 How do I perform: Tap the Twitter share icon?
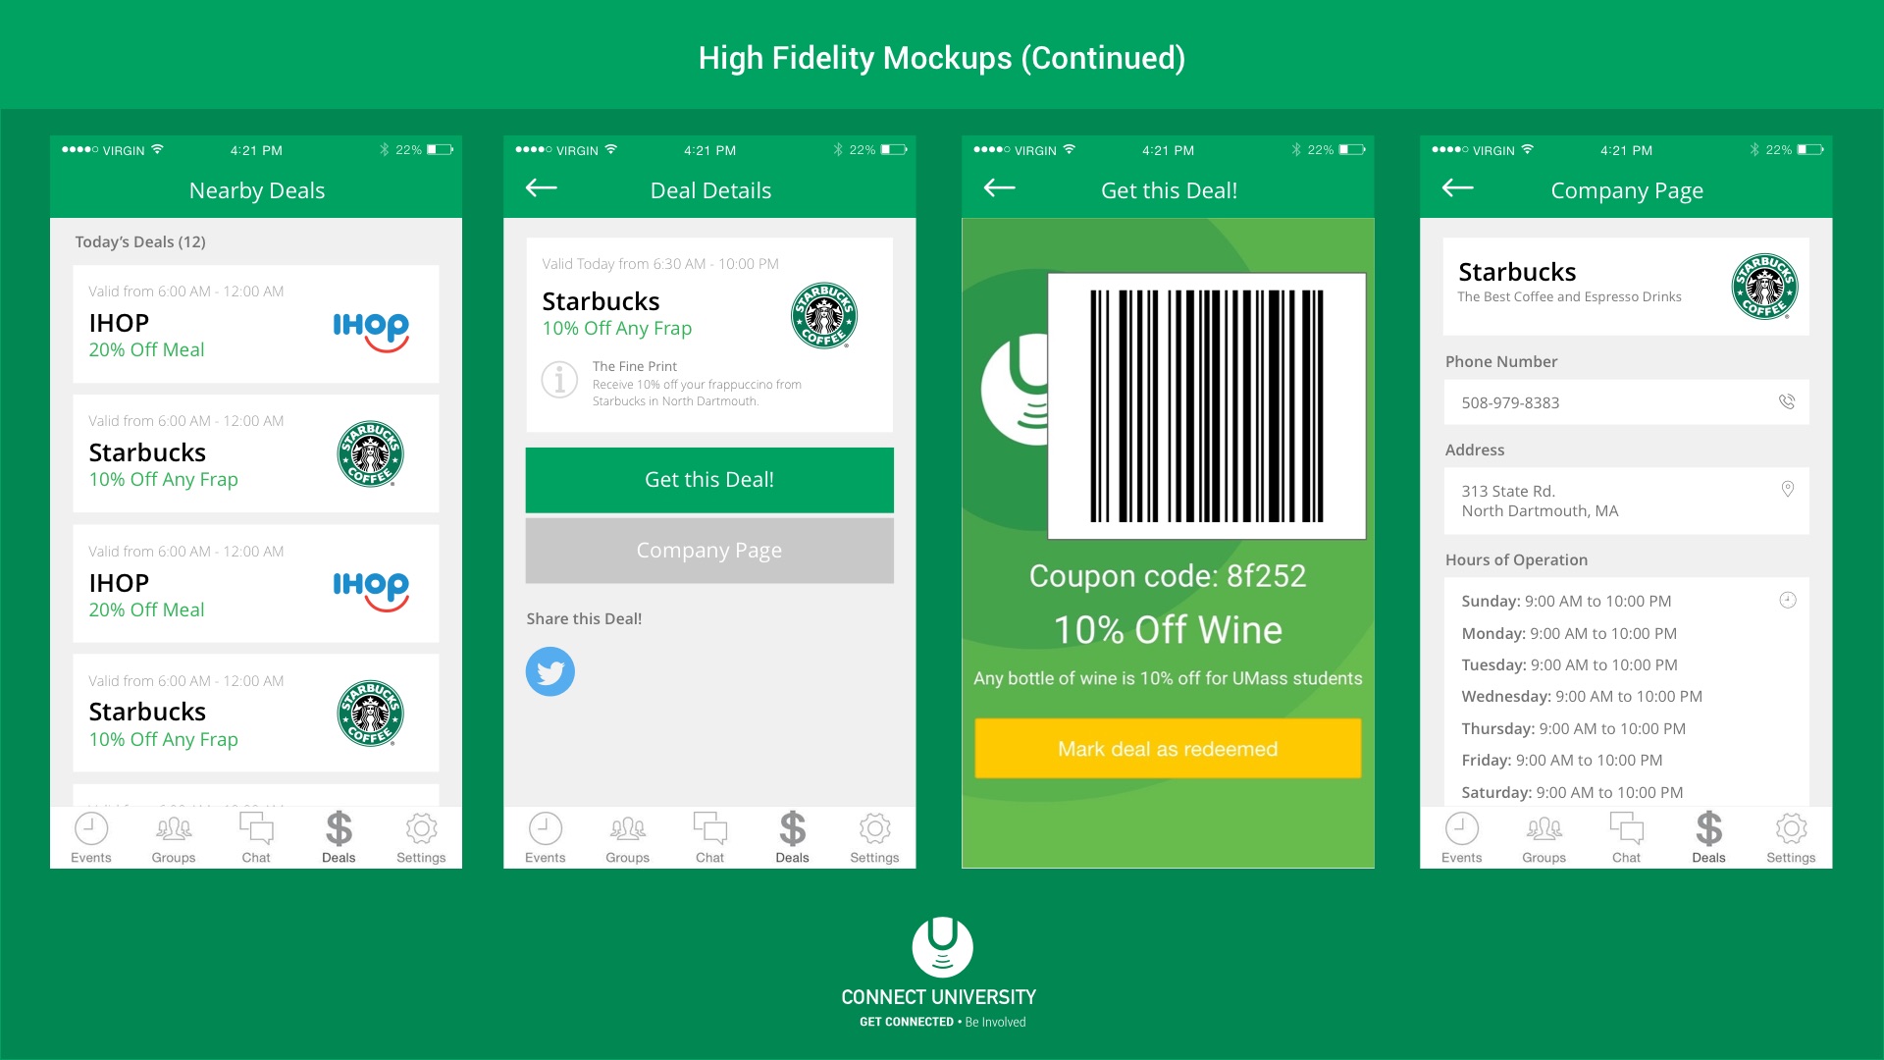(549, 671)
